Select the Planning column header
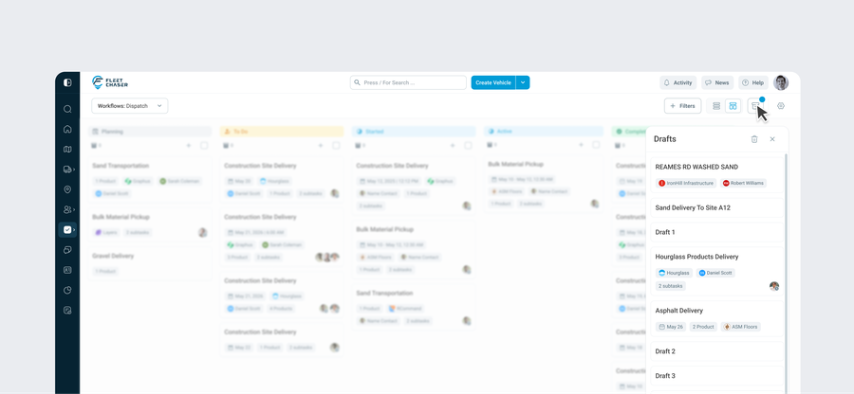Viewport: 854px width, 394px height. coord(150,132)
